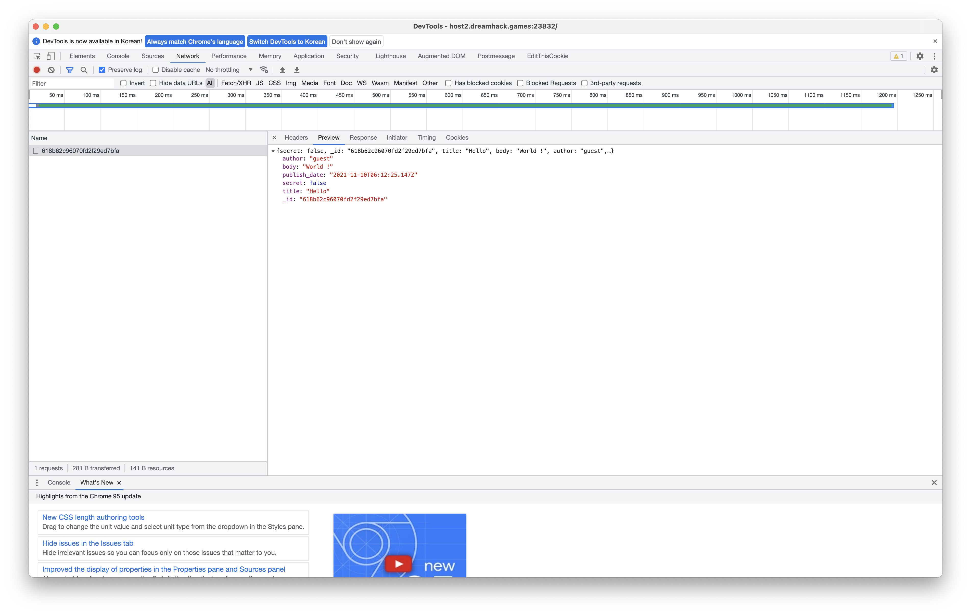This screenshot has width=971, height=615.
Task: Open the No throttling dropdown
Action: coord(229,70)
